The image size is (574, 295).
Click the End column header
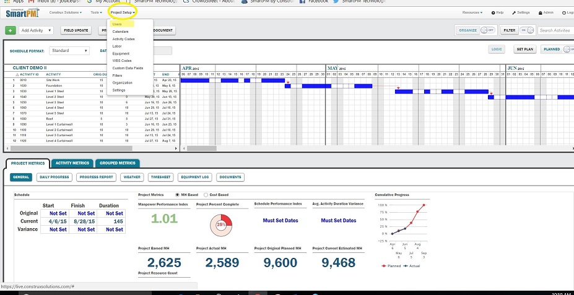tap(165, 75)
